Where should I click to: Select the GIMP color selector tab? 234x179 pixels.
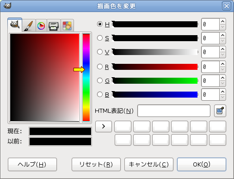coord(15,25)
